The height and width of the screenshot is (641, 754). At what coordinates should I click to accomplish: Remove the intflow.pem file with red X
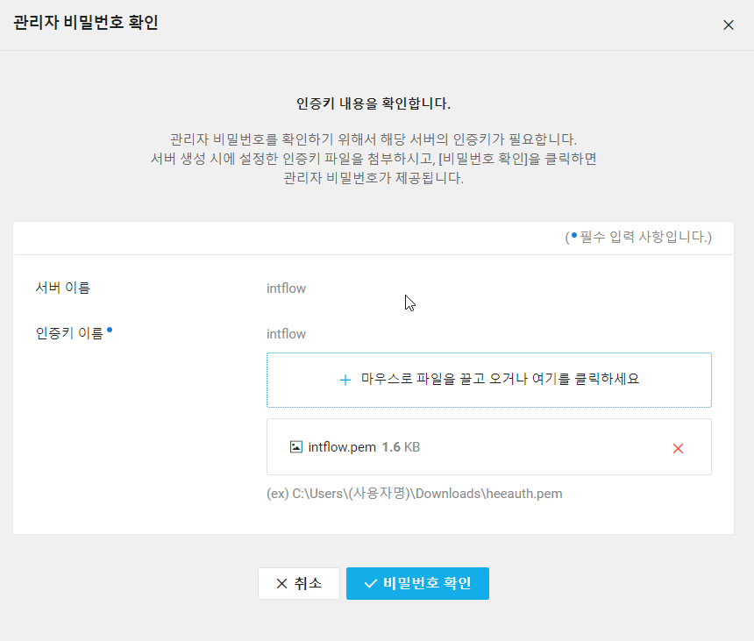(x=678, y=448)
